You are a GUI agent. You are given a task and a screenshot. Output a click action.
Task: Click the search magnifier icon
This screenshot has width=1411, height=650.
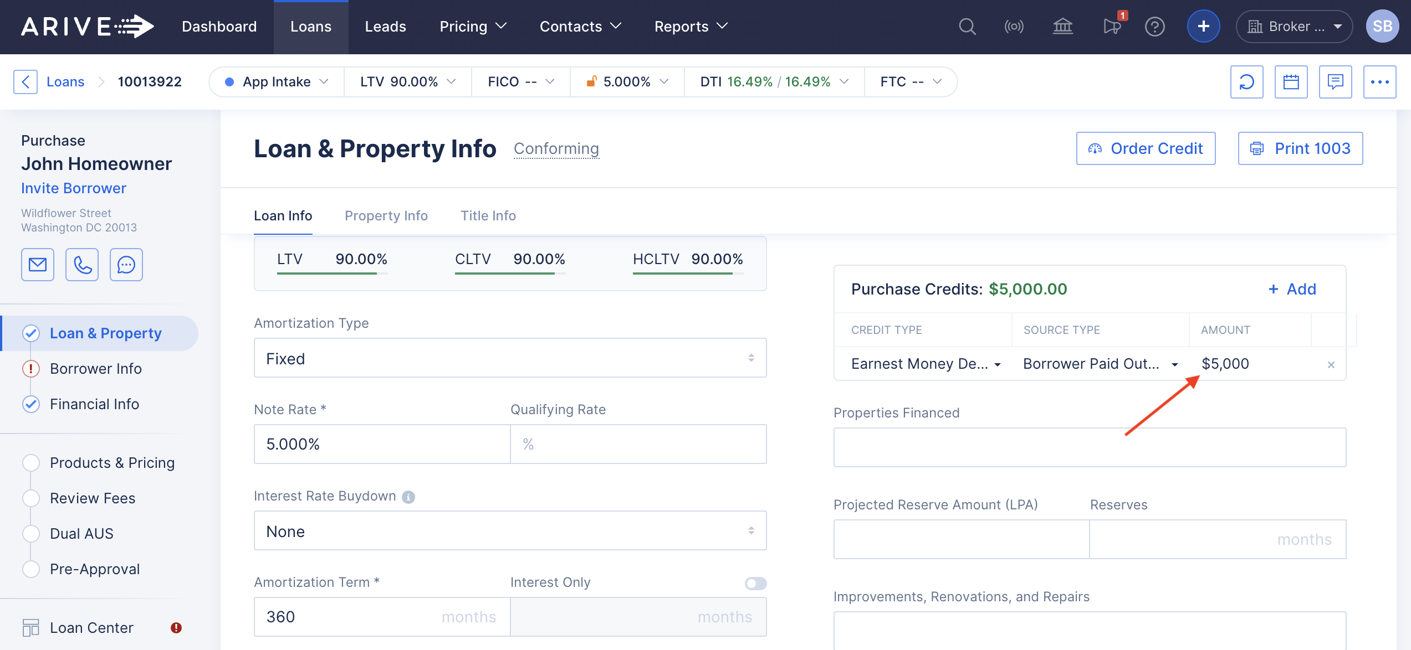pyautogui.click(x=967, y=27)
